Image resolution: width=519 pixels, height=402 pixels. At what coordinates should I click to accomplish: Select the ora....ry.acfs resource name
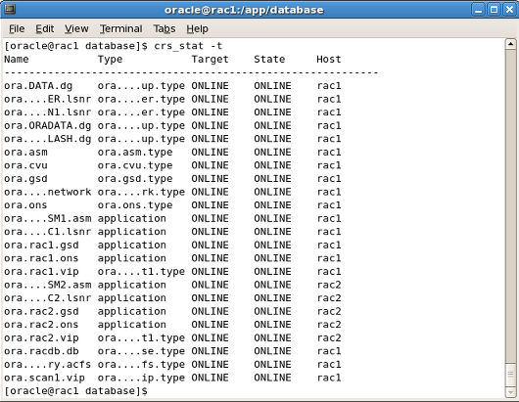click(x=47, y=364)
